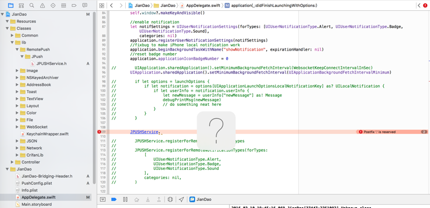430x208 pixels.
Task: Open the Report navigator
Action: [84, 5]
